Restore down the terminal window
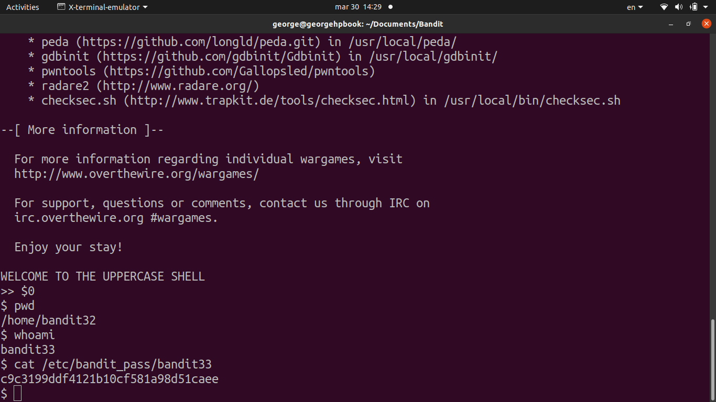 pyautogui.click(x=689, y=24)
